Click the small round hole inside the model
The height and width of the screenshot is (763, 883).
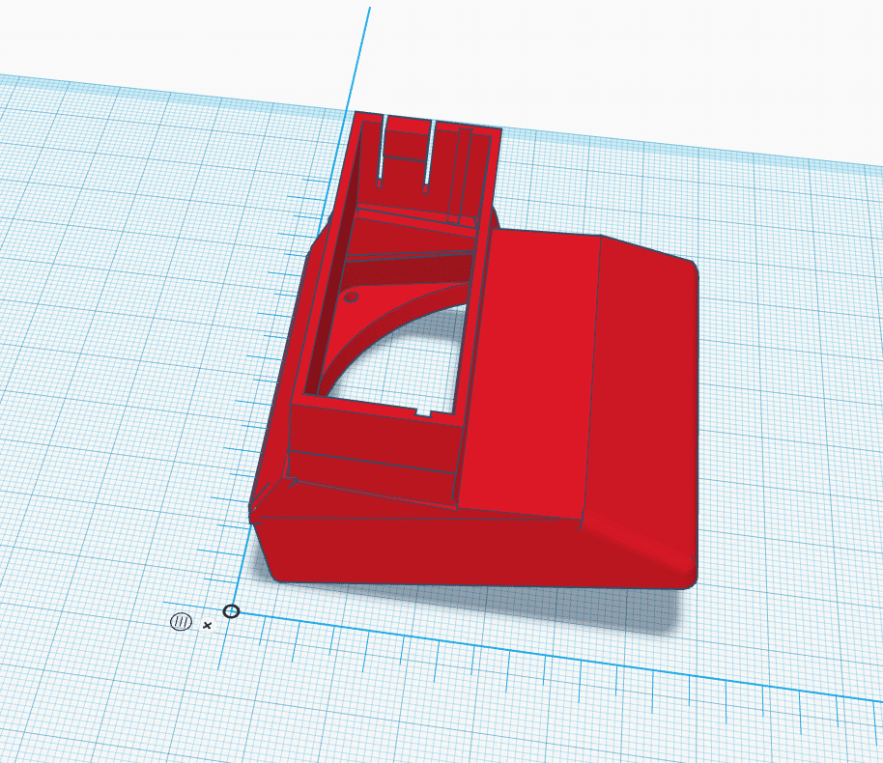tap(351, 297)
